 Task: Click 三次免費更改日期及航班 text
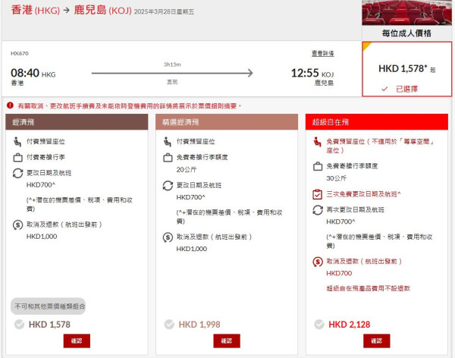click(x=363, y=194)
